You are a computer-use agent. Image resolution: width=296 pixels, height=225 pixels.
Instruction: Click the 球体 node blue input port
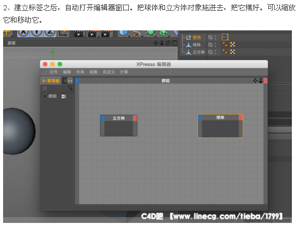(200, 117)
